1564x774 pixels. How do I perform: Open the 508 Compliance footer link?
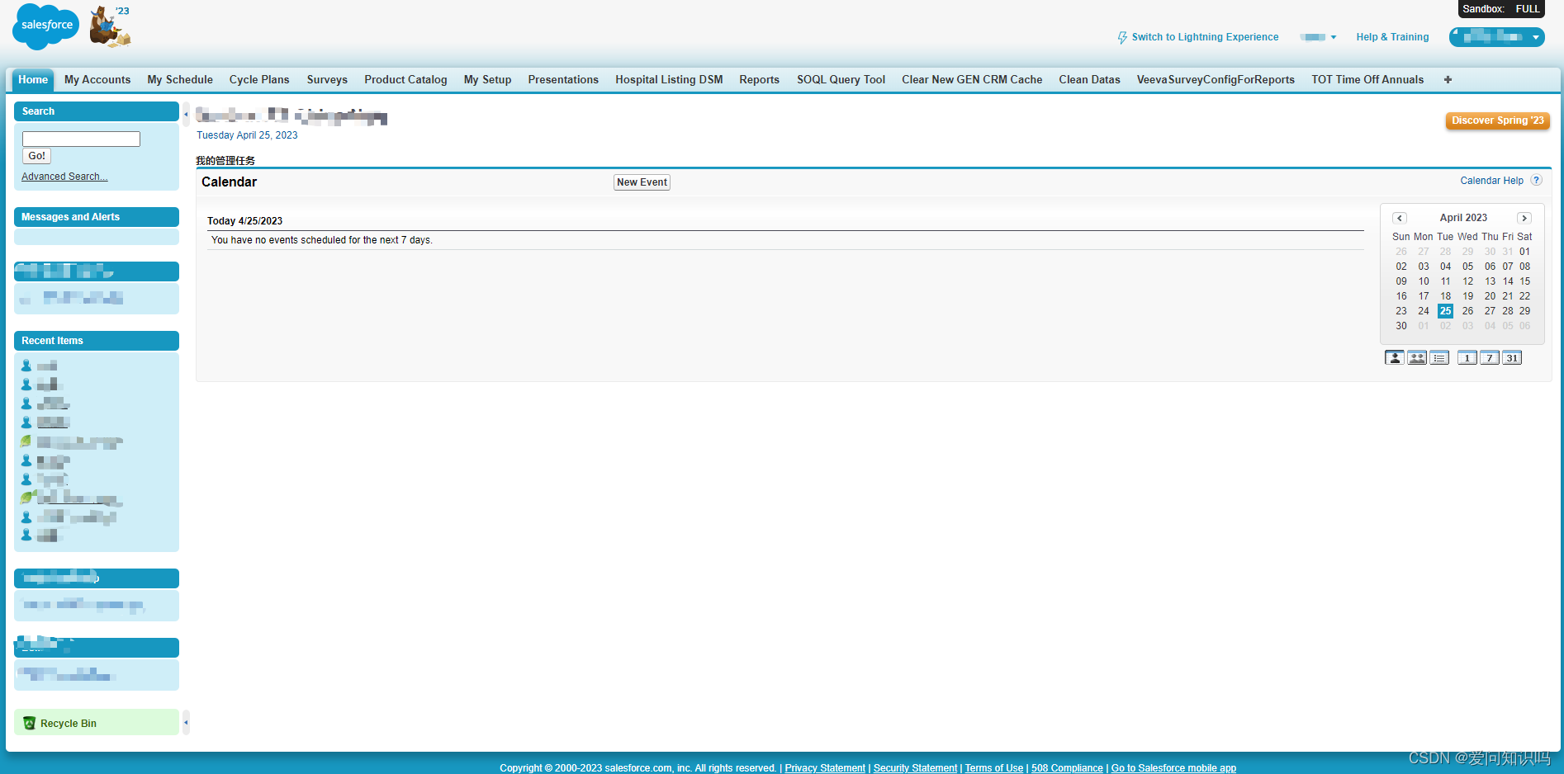1067,768
